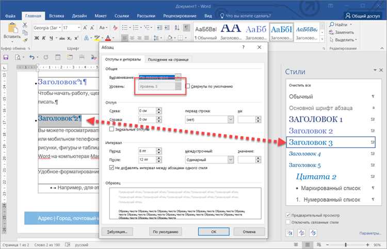
Task: Increase font size with the large A icon
Action: 85,28
